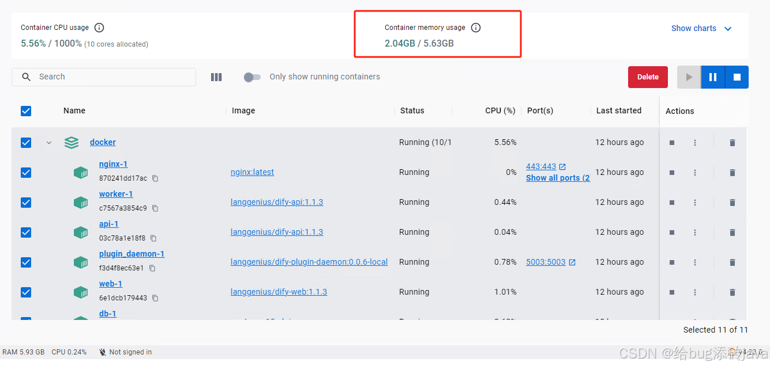Open the api-1 container link
Screen dimensions: 770x366
point(108,224)
